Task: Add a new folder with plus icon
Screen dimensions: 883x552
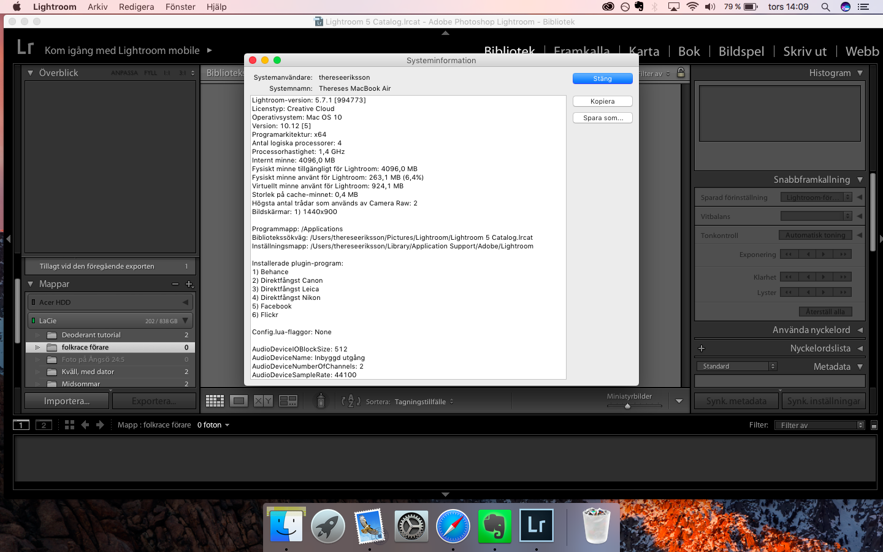Action: pyautogui.click(x=189, y=284)
